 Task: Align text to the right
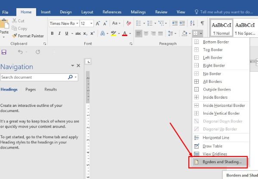click(153, 33)
